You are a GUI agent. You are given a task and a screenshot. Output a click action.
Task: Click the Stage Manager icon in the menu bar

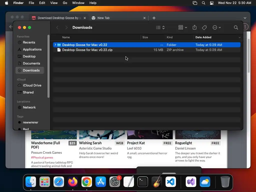195,3
